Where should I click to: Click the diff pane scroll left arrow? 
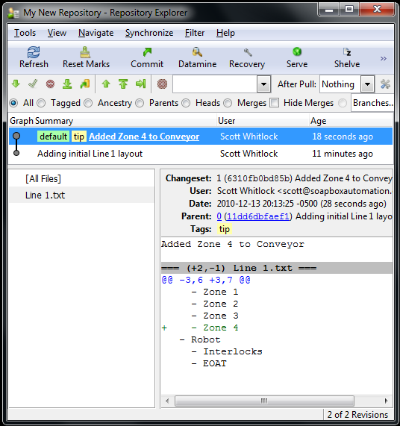167,401
